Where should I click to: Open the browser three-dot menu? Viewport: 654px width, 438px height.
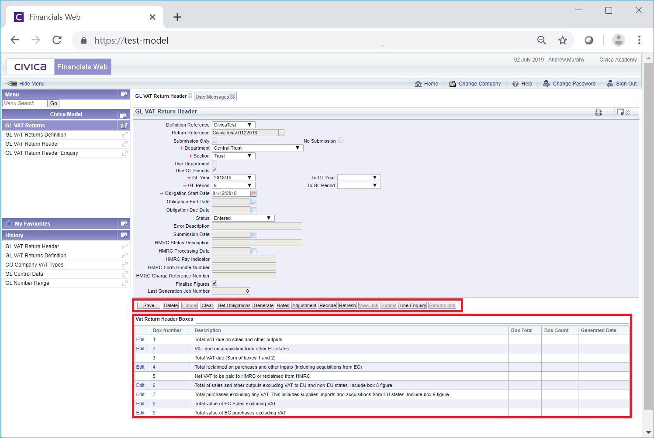tap(639, 40)
